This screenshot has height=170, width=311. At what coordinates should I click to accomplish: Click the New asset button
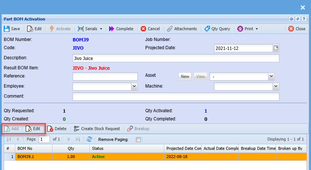coord(185,76)
